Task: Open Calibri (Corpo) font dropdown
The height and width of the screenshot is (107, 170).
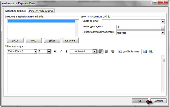Action: click(35, 51)
